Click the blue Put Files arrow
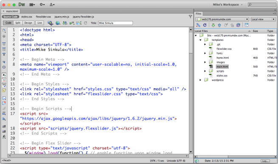This screenshot has width=278, height=164. [219, 25]
